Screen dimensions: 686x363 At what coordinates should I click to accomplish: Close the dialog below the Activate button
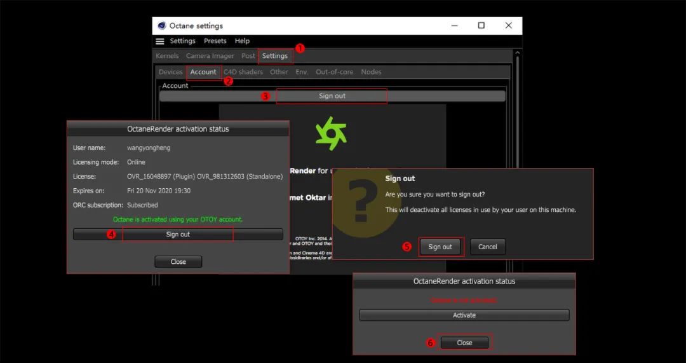pos(464,343)
